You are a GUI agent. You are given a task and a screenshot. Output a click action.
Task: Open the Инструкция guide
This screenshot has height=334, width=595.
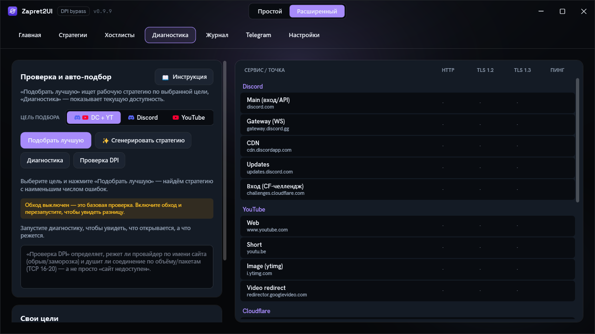coord(184,77)
